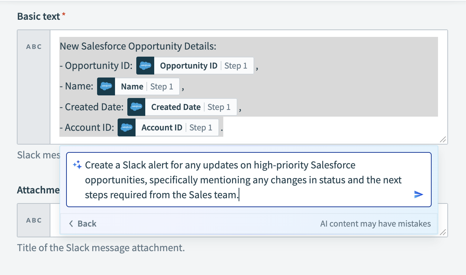Click the AI content disclaimer text
This screenshot has height=275, width=466.
375,224
